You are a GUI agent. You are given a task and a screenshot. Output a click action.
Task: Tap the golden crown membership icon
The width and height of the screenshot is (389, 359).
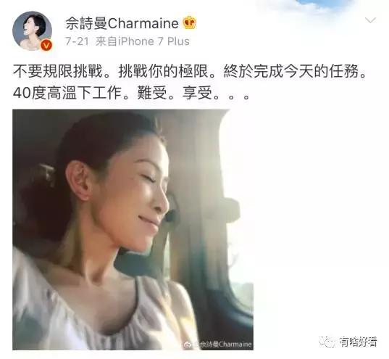[190, 23]
